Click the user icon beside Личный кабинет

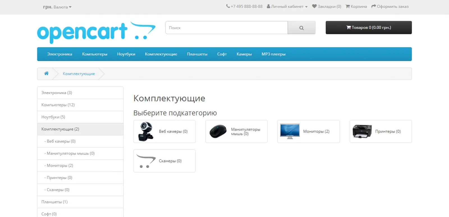click(x=268, y=6)
